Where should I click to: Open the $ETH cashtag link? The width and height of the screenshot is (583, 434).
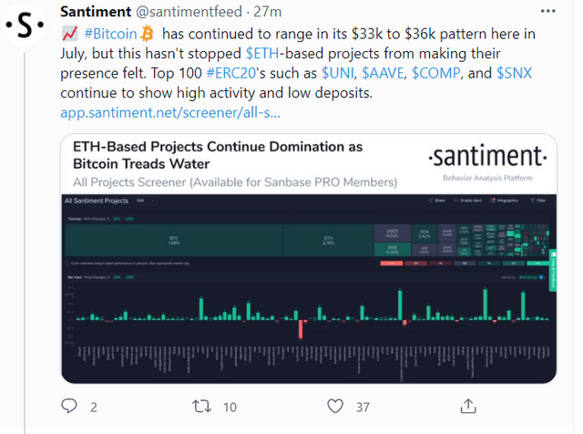263,55
